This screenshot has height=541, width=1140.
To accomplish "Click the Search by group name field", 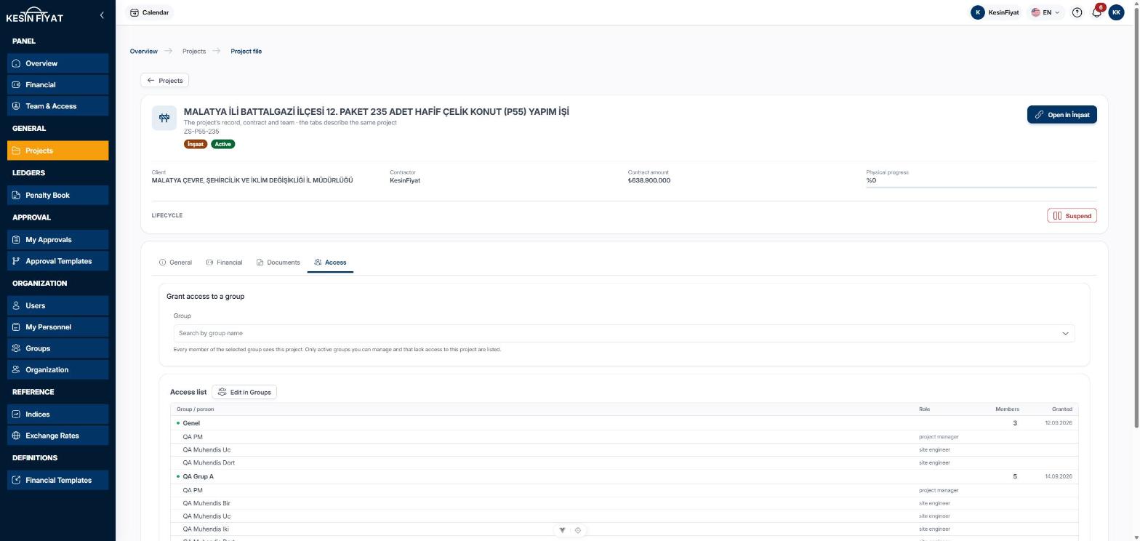I will point(624,334).
